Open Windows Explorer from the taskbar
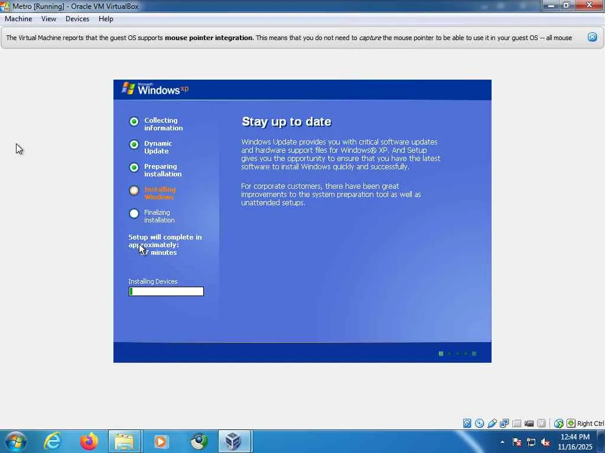605x453 pixels. point(124,441)
